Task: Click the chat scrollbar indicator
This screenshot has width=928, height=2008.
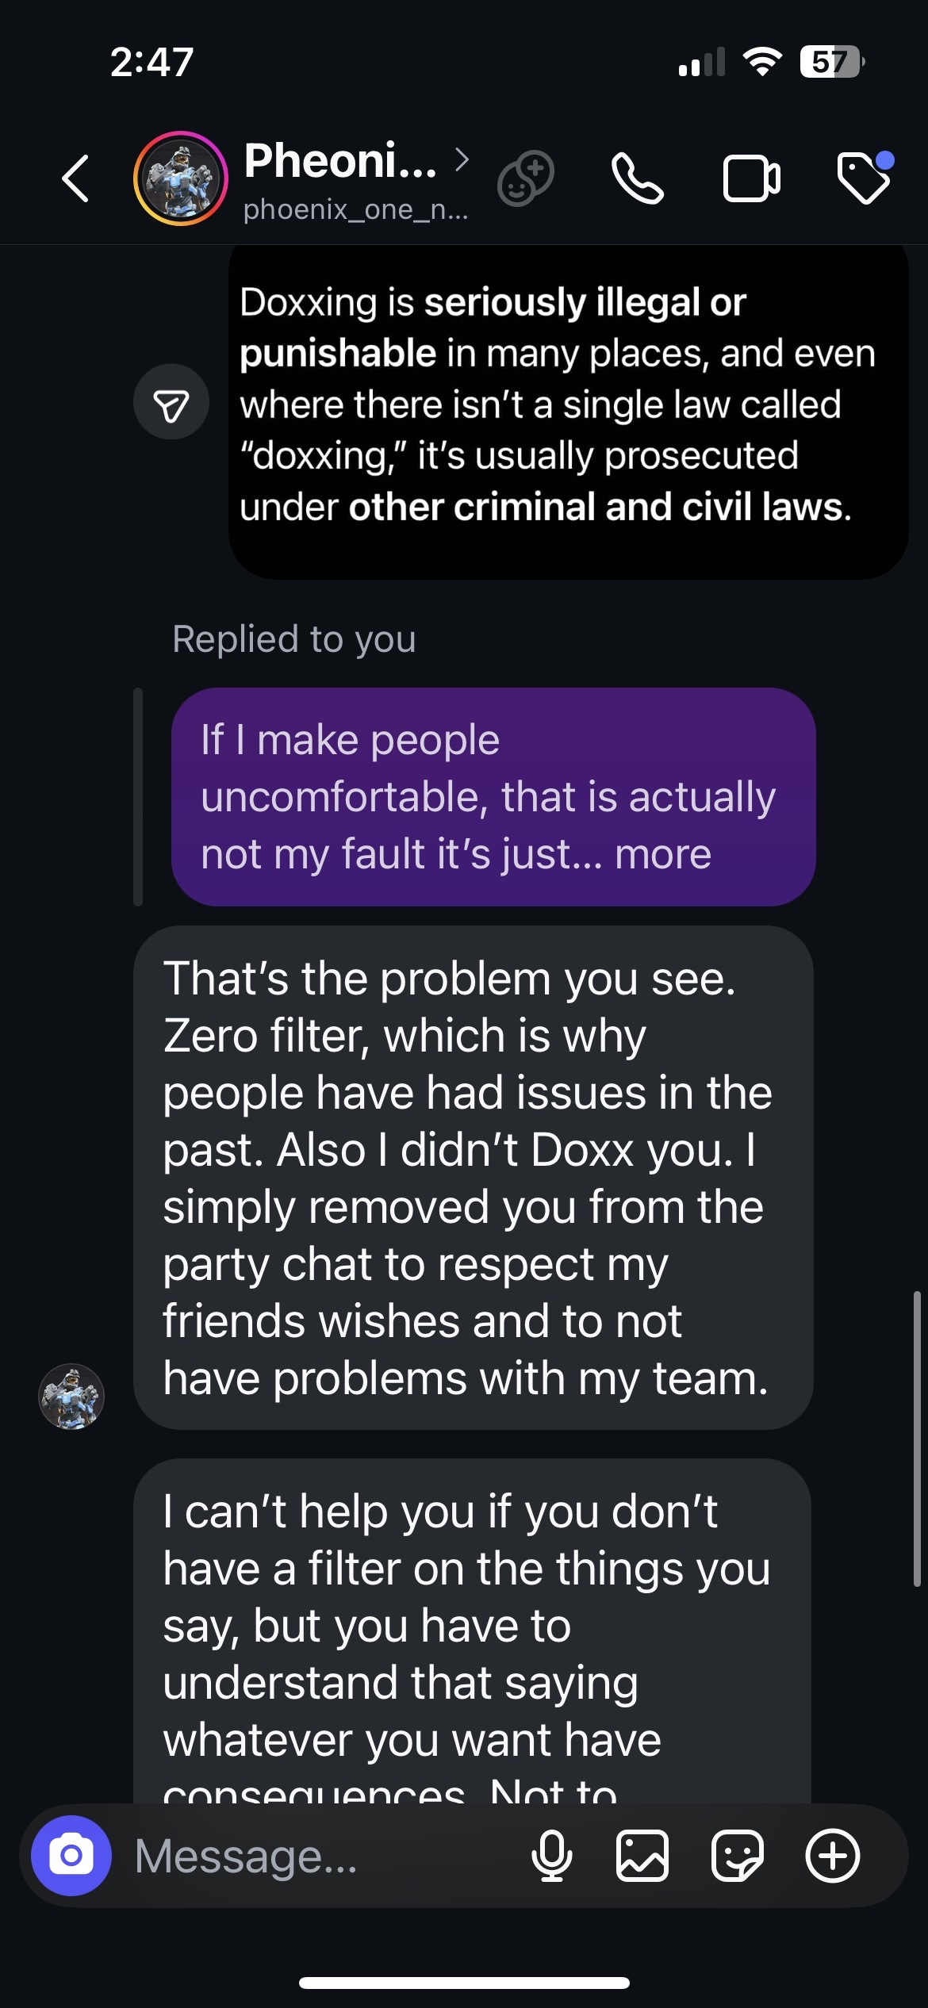Action: (917, 1439)
